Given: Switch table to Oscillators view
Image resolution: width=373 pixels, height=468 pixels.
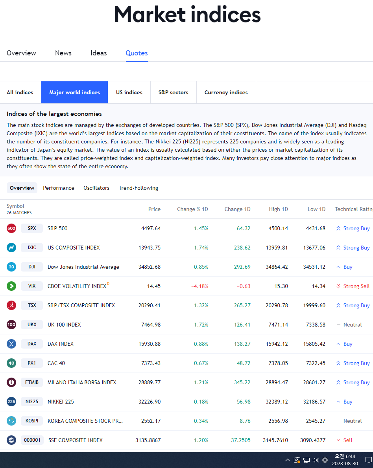Looking at the screenshot, I should pyautogui.click(x=96, y=188).
